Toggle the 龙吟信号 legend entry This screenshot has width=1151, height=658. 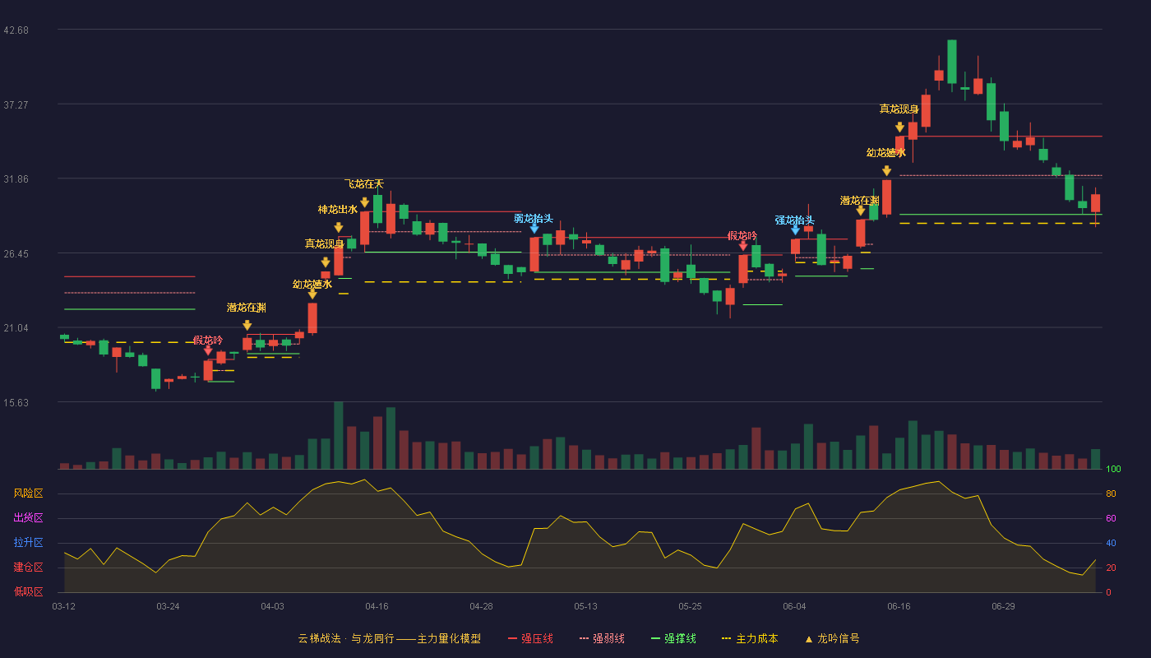(x=832, y=638)
